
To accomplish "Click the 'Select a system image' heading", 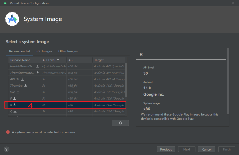I will (x=27, y=42).
